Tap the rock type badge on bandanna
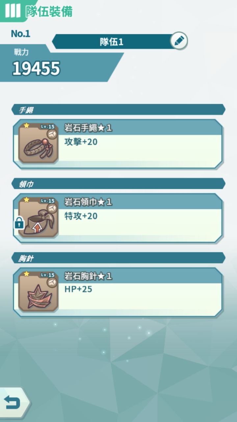This screenshot has width=237, height=422. coord(52,208)
